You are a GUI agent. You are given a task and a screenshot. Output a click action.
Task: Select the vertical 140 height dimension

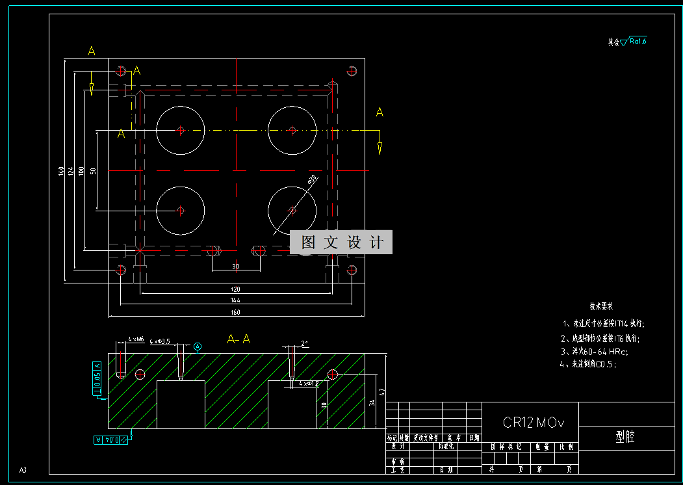pyautogui.click(x=61, y=170)
